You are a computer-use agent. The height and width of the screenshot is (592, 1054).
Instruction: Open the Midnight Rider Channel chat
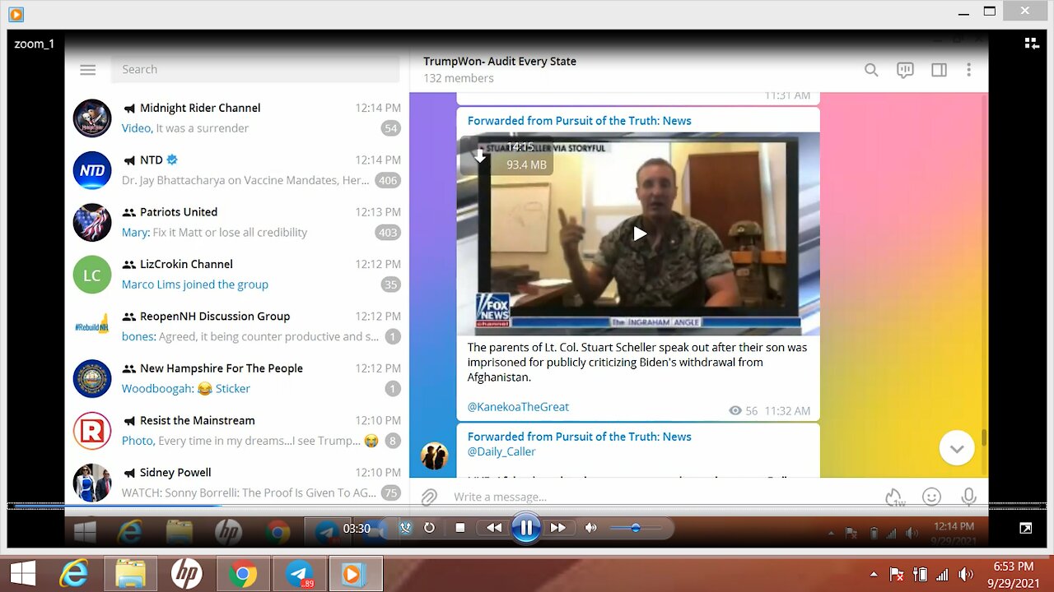(x=237, y=118)
